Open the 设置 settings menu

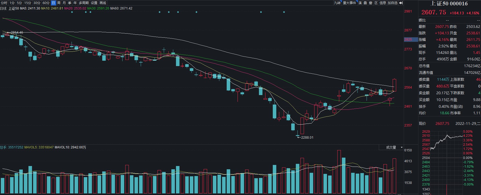94,3
